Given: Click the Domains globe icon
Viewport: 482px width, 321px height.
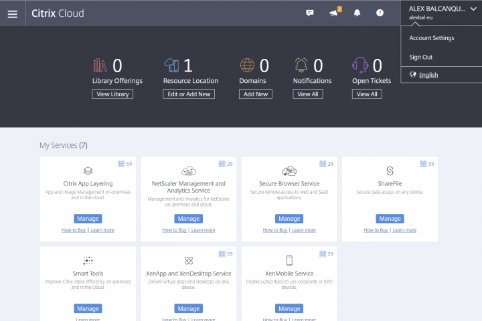Looking at the screenshot, I should (247, 66).
